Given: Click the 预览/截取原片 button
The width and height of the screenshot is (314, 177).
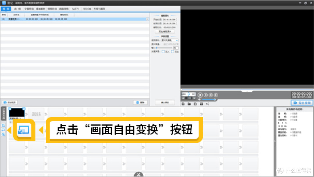Looking at the screenshot, I should coord(165,31).
